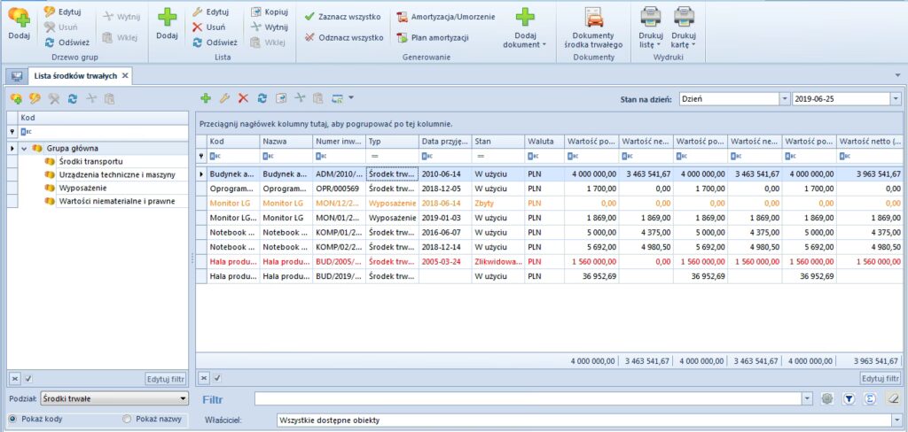Select the Pokaż kody radio button
908x432 pixels.
(13, 419)
